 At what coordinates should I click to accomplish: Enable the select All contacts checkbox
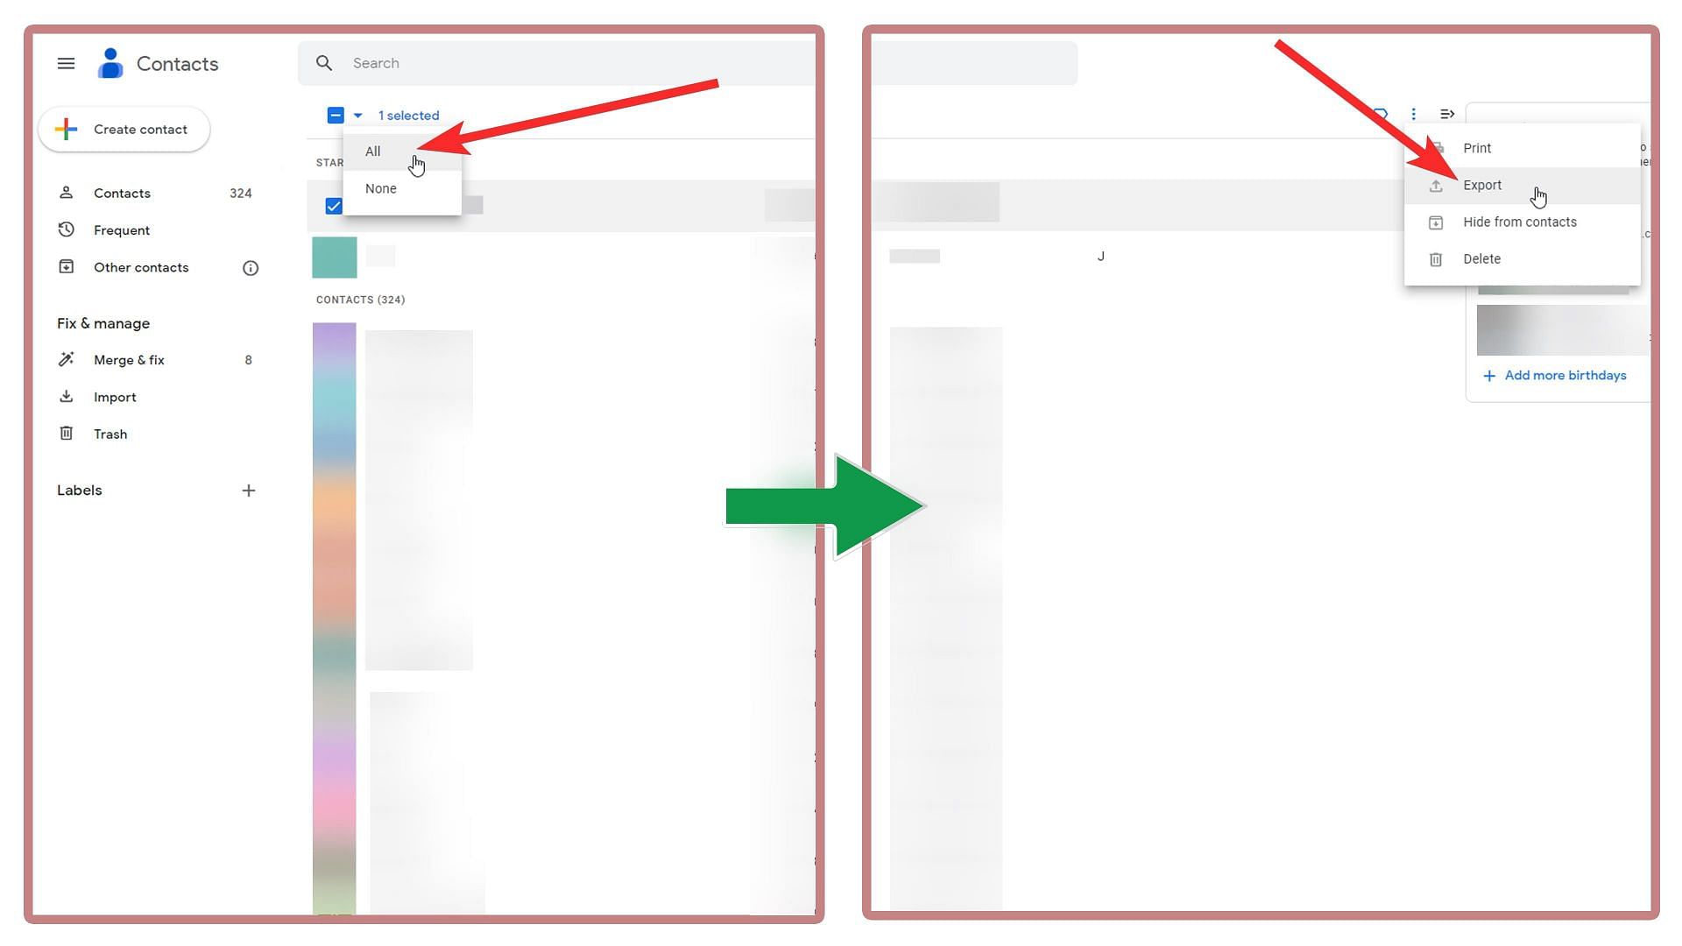(372, 152)
